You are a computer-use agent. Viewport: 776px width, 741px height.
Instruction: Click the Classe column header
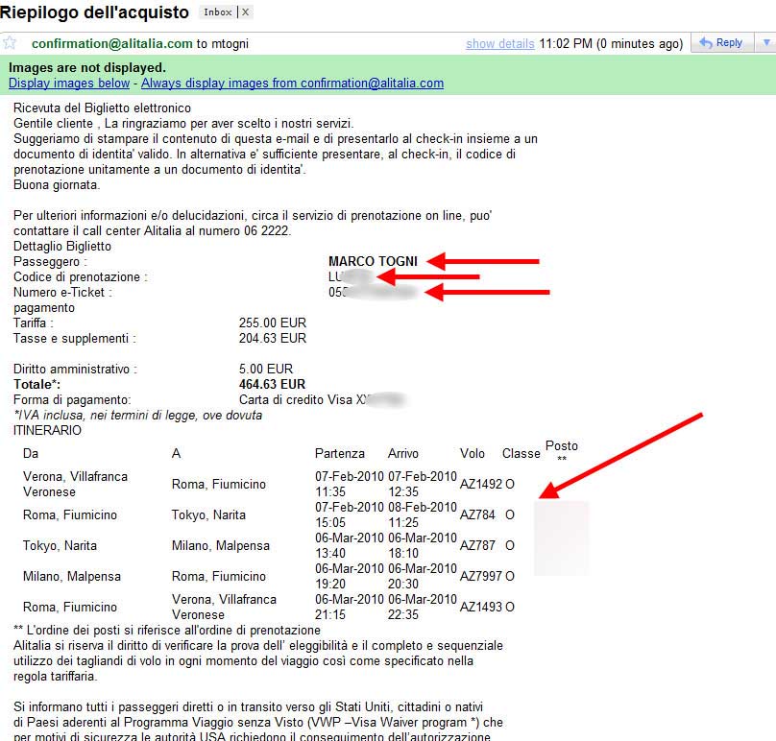coord(521,454)
